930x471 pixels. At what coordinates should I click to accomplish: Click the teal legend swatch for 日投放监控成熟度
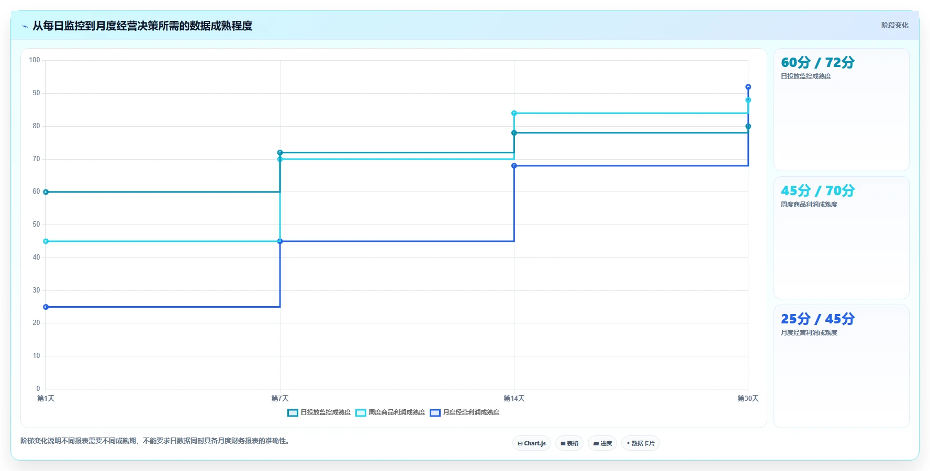tap(293, 413)
